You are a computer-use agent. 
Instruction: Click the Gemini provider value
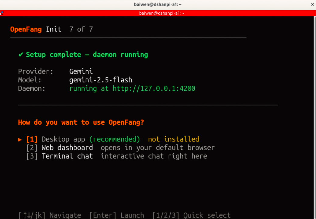(x=81, y=72)
